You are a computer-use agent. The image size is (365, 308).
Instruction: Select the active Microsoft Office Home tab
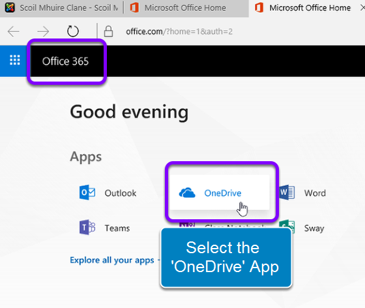tap(307, 8)
